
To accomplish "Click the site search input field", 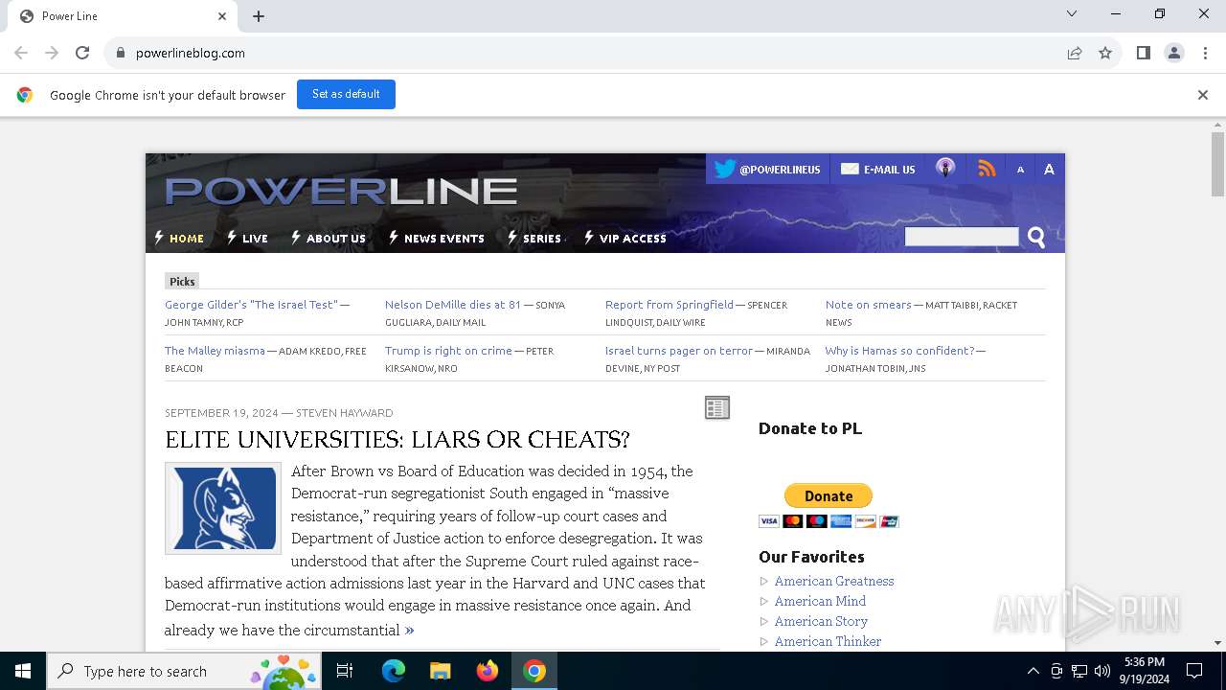I will pyautogui.click(x=962, y=237).
